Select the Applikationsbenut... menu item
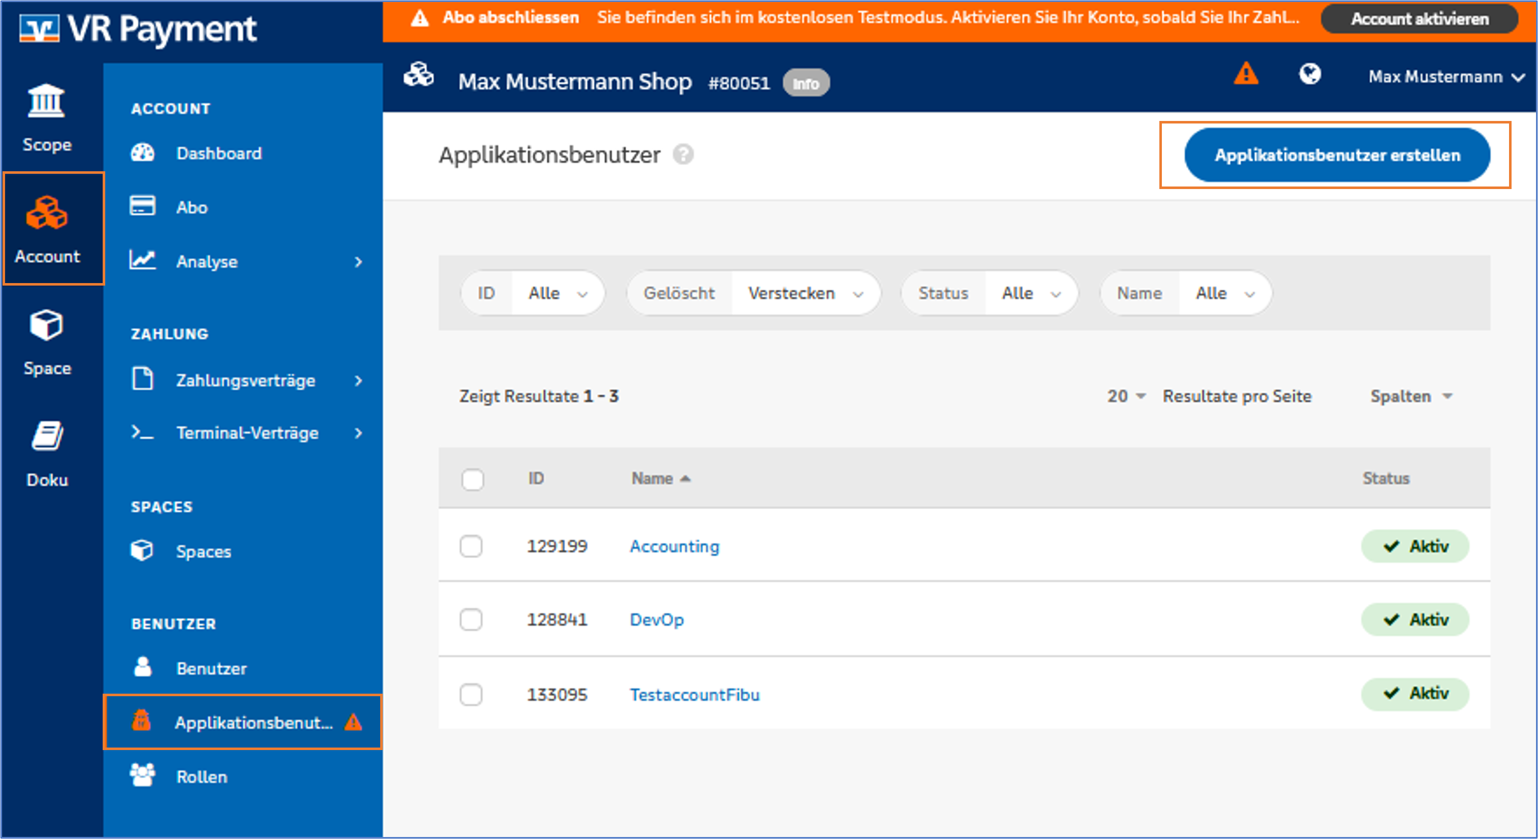Image resolution: width=1538 pixels, height=839 pixels. 243,722
